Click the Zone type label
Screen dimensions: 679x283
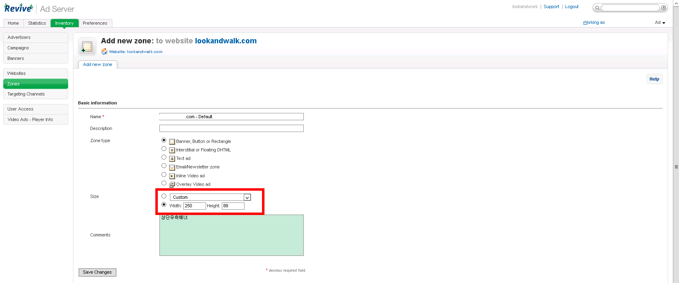click(100, 140)
